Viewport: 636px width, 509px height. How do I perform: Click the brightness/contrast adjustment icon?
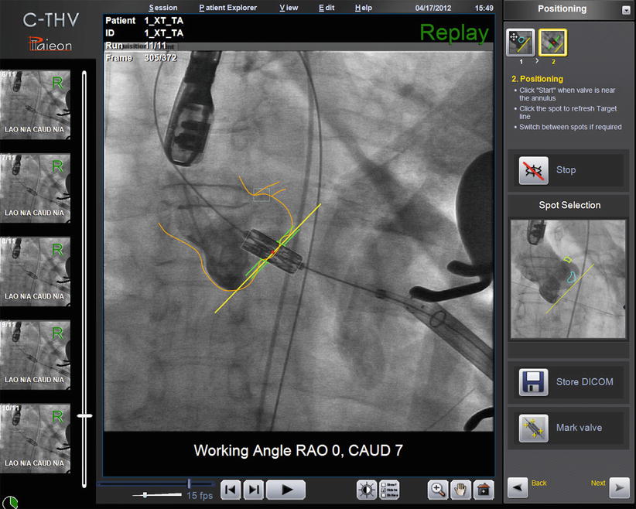pos(368,490)
